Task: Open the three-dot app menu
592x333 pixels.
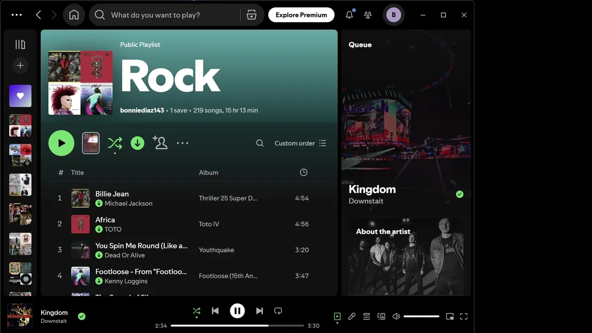Action: click(x=17, y=15)
